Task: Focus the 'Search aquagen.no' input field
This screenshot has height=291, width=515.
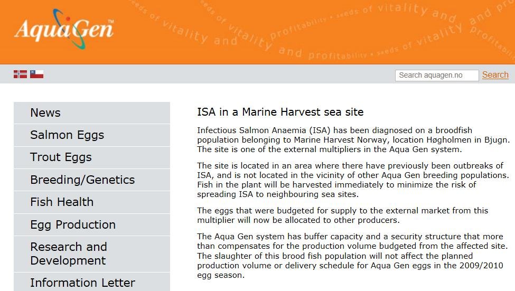Action: tap(436, 75)
